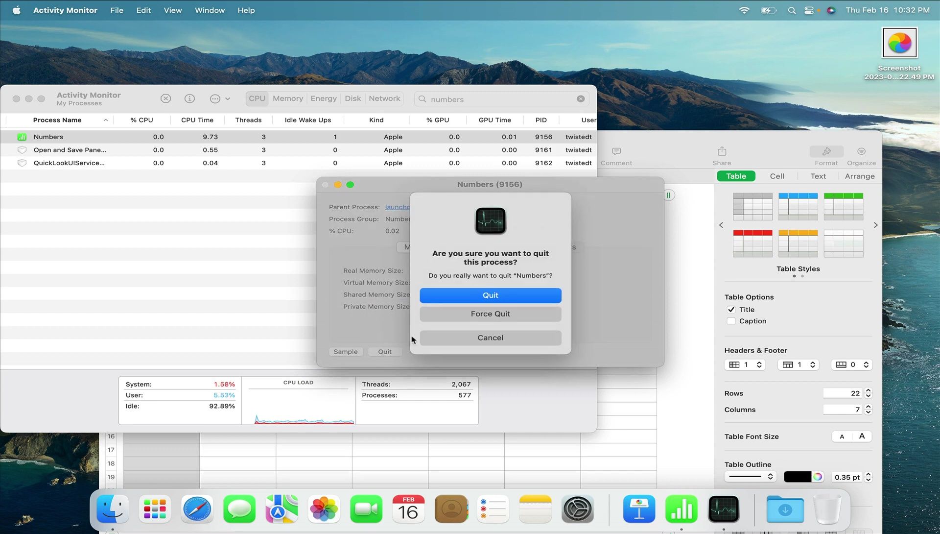Viewport: 940px width, 534px height.
Task: Click the Organize icon in Numbers toolbar
Action: pos(861,151)
